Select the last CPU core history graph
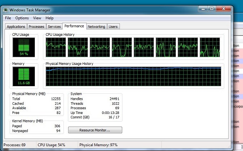This screenshot has width=243, height=151. coord(210,47)
